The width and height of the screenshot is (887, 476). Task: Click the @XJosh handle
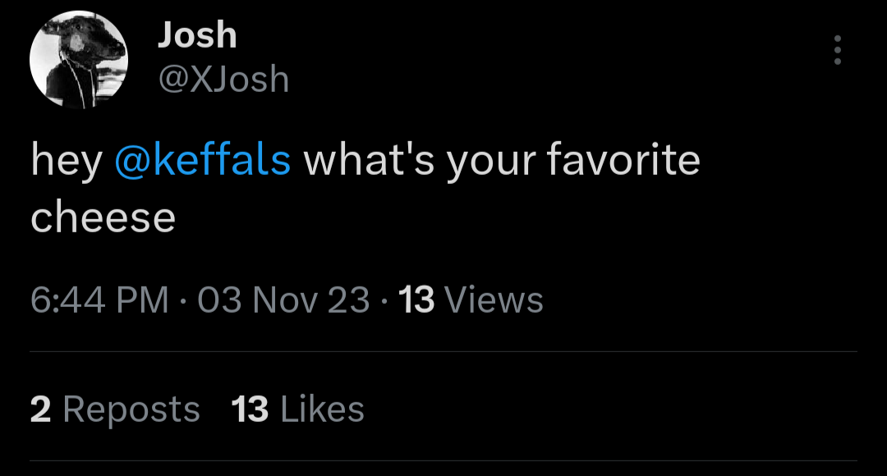pyautogui.click(x=223, y=80)
